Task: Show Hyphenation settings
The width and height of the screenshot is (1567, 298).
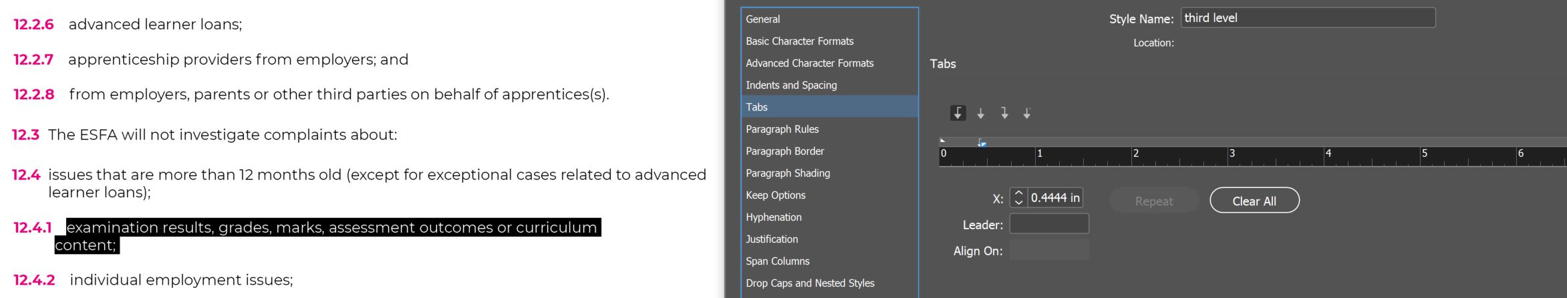Action: coord(773,217)
